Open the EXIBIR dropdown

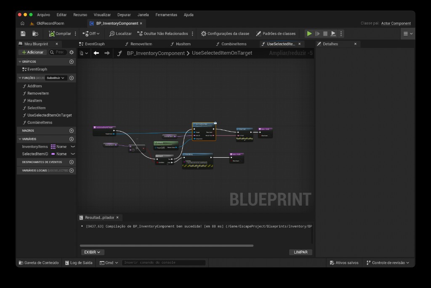92,252
